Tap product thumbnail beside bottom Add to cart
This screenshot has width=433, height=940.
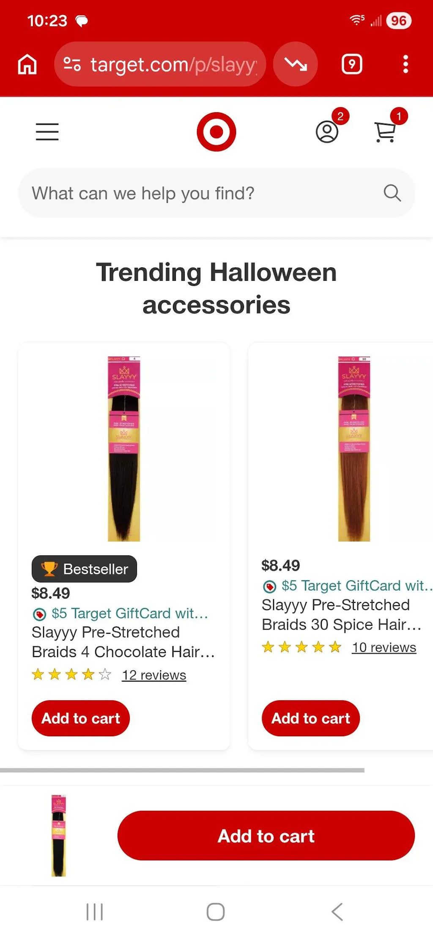pyautogui.click(x=59, y=836)
